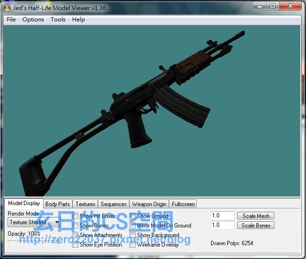
Task: Enable Show Bones checkbox
Action: click(75, 226)
